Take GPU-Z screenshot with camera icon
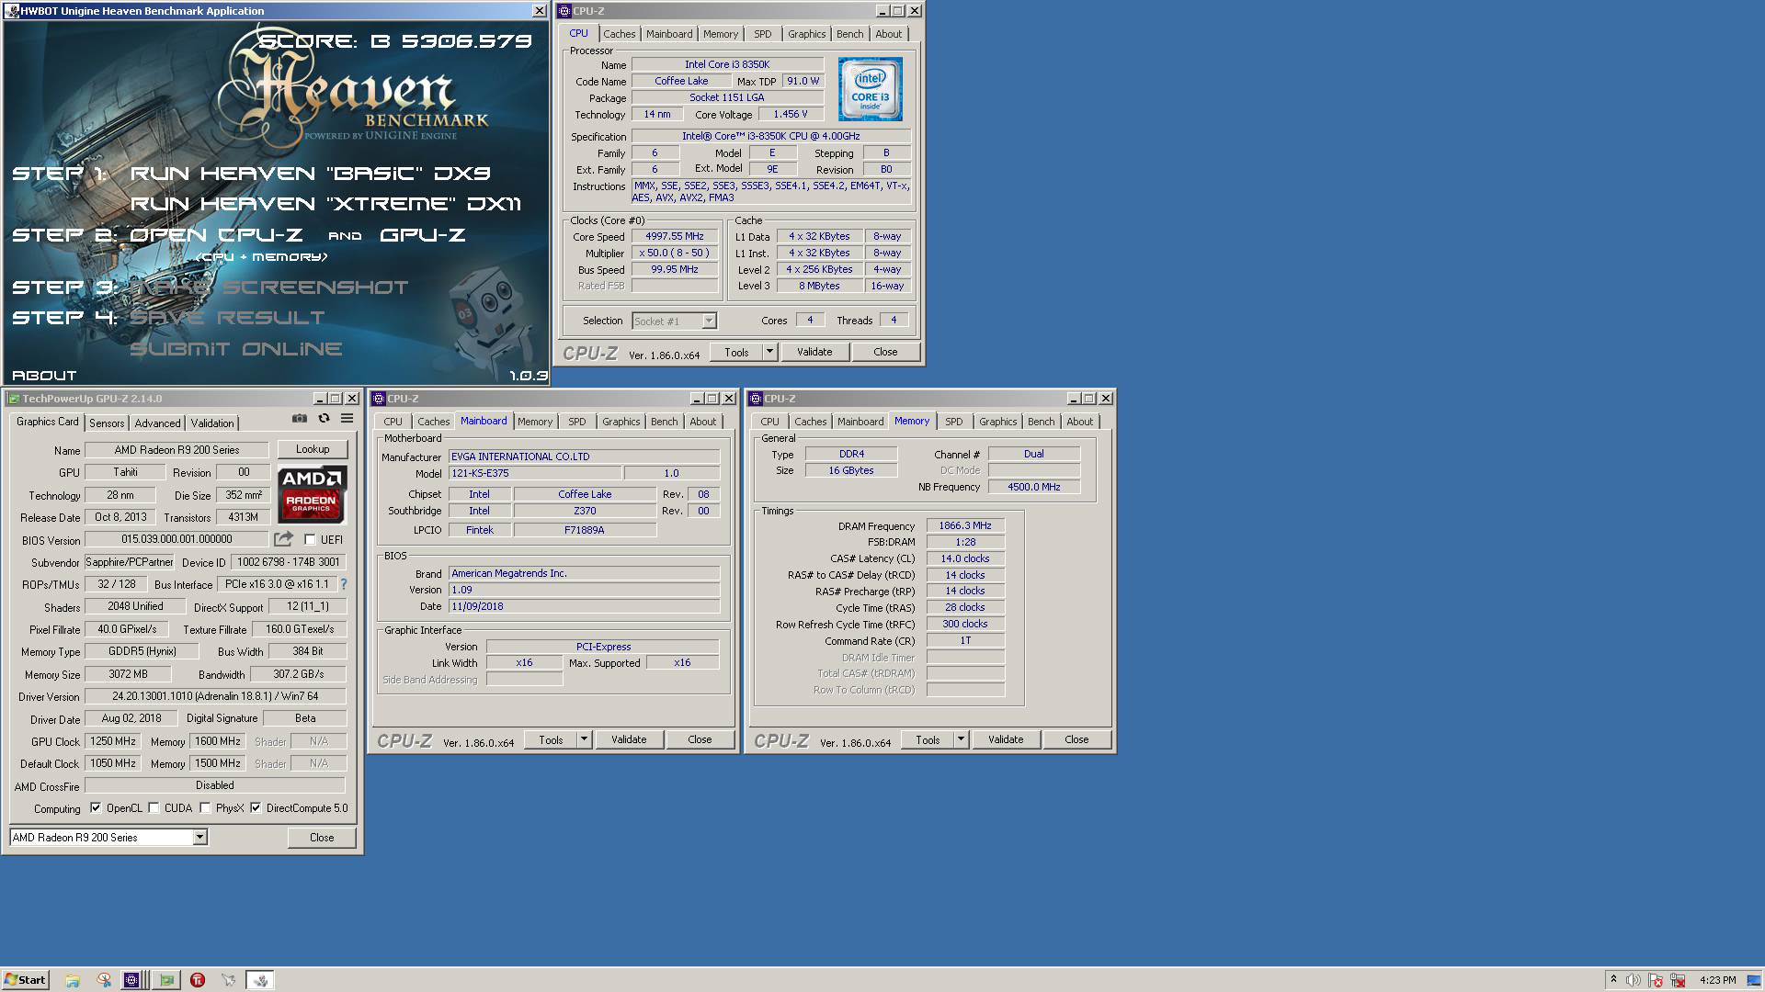This screenshot has width=1765, height=992. pyautogui.click(x=300, y=419)
